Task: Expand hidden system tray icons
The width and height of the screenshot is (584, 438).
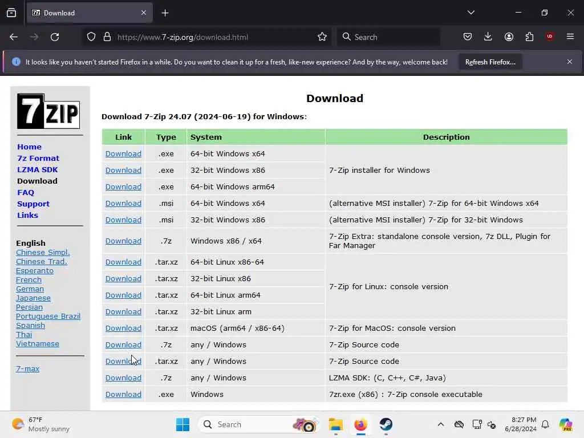Action: pyautogui.click(x=441, y=424)
